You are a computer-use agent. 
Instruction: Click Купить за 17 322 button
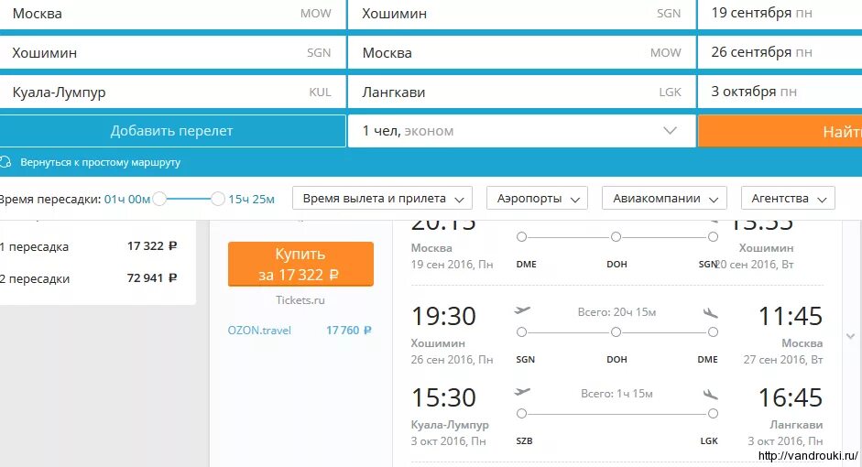(300, 265)
